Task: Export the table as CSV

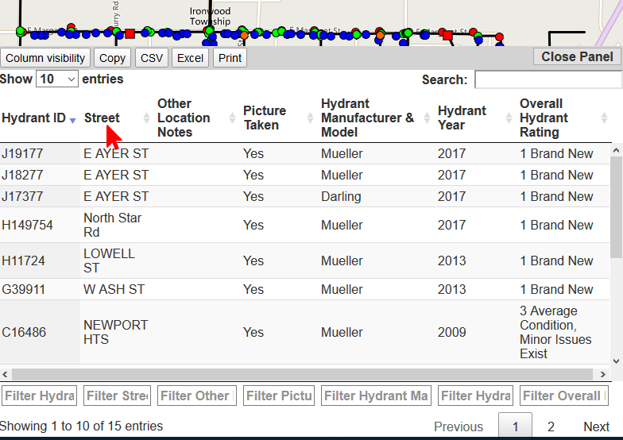Action: click(151, 58)
